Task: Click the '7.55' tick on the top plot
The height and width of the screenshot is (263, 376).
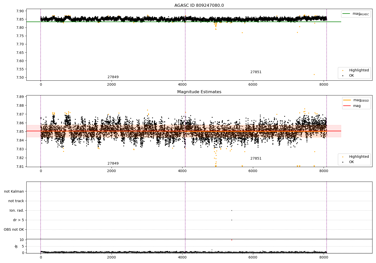Action: pos(20,69)
